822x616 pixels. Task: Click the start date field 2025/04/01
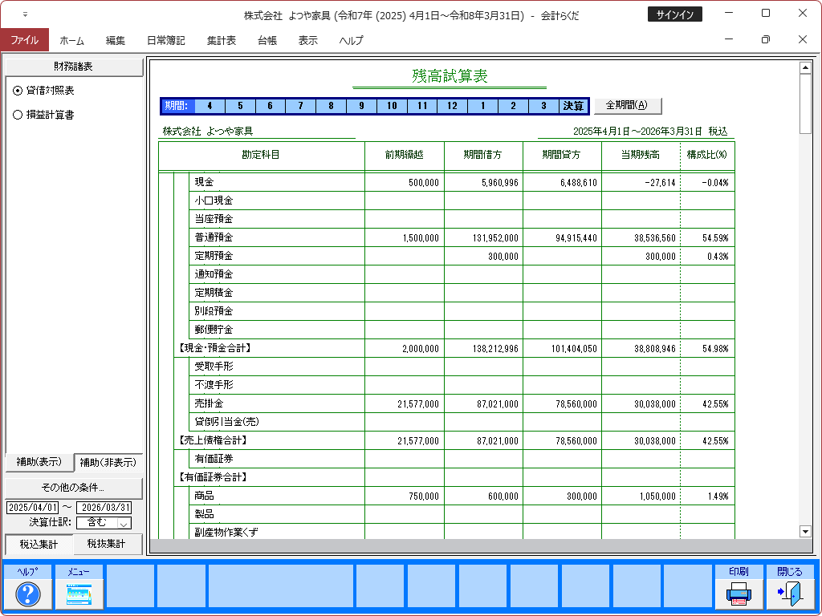click(x=33, y=508)
